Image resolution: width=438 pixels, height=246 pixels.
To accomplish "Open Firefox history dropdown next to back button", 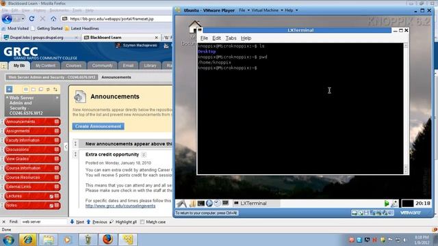I will (23, 18).
